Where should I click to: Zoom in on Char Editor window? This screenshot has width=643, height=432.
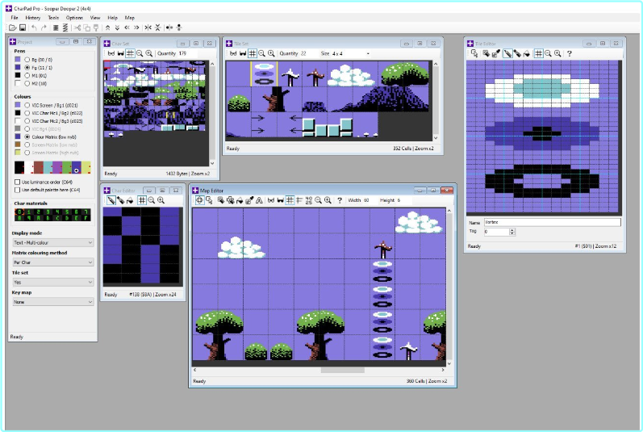point(161,200)
